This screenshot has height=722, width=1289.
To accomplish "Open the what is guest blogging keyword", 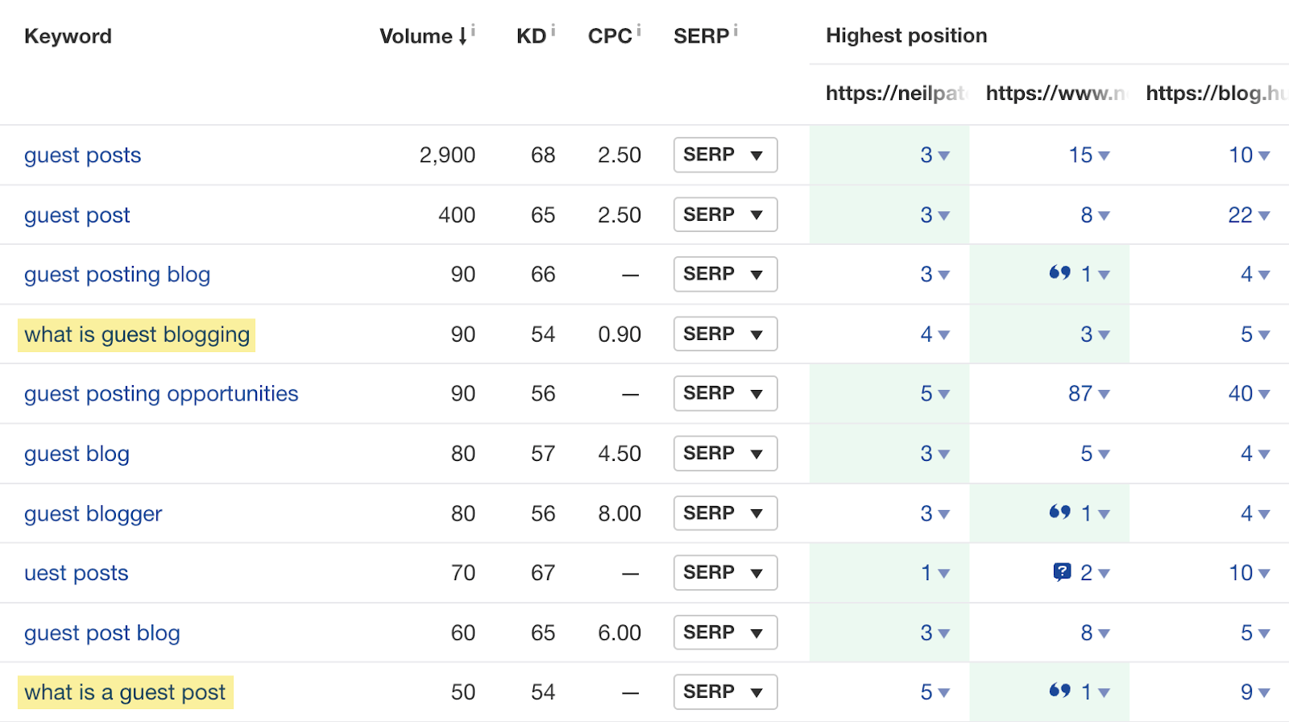I will [137, 334].
